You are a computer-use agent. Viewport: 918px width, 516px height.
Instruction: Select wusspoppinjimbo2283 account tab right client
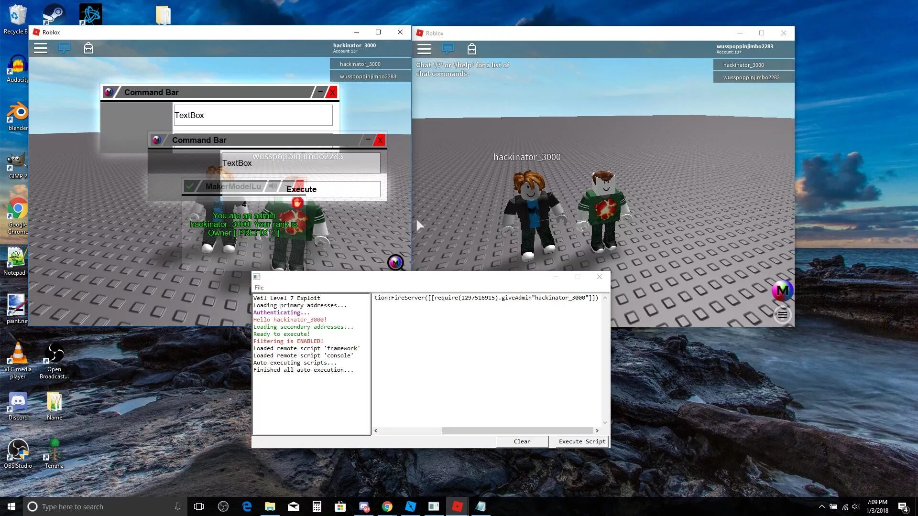[x=752, y=77]
